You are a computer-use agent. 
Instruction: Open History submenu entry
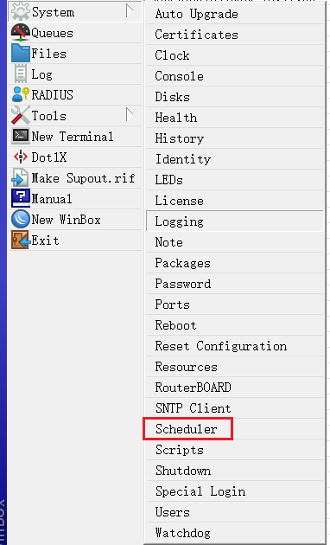pyautogui.click(x=235, y=138)
